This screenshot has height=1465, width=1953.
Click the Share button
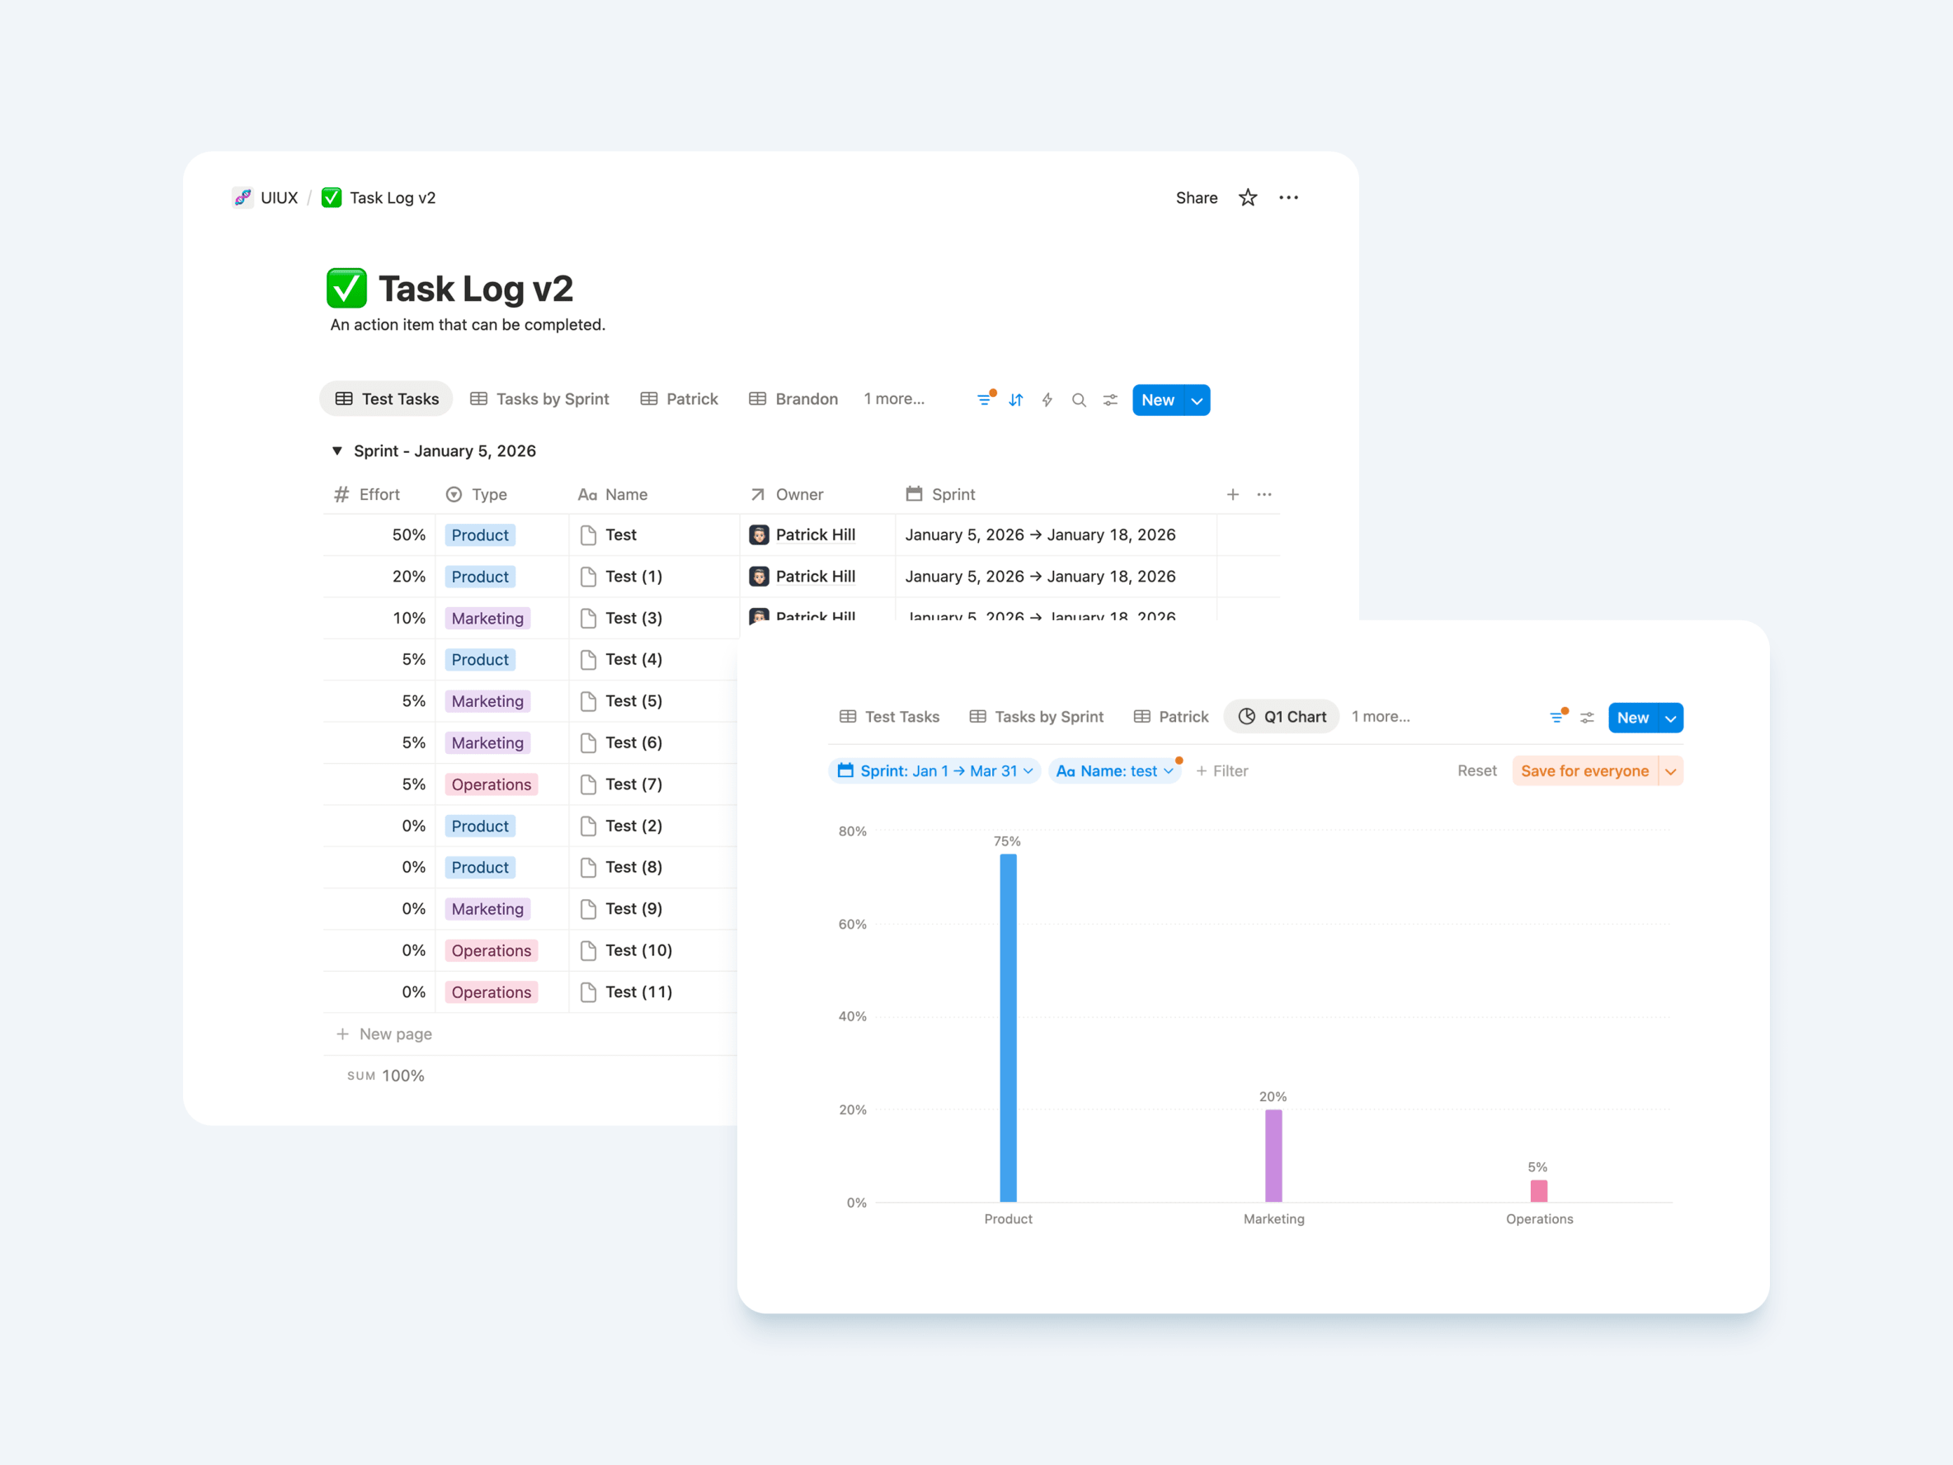click(1197, 198)
